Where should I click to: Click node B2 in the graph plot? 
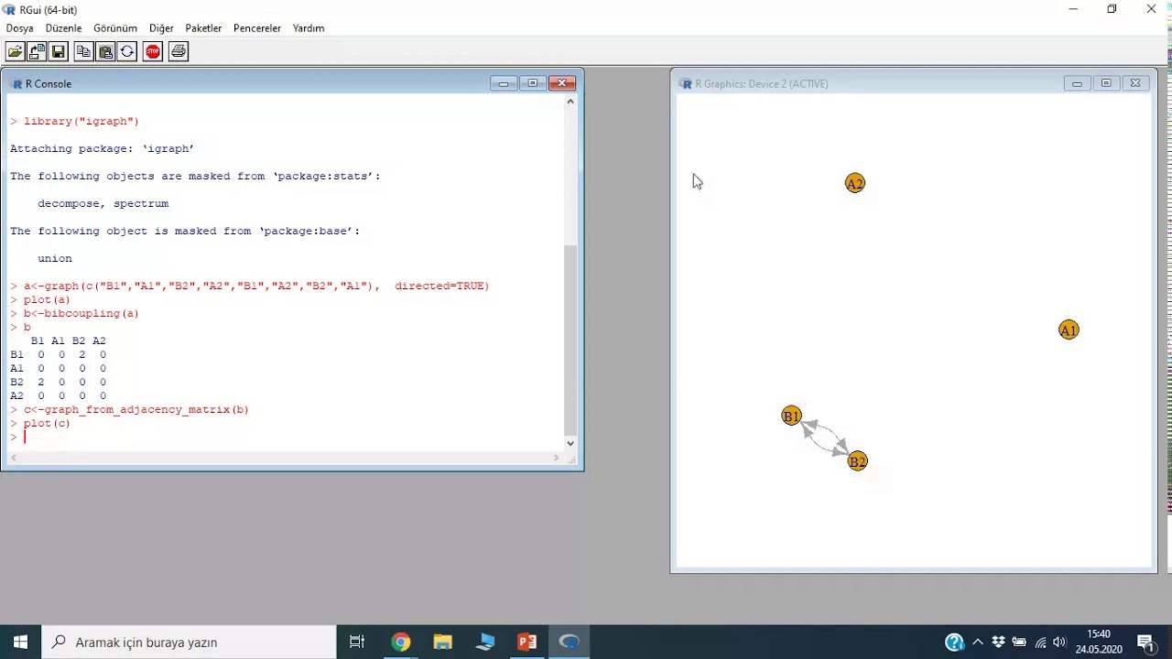point(857,461)
